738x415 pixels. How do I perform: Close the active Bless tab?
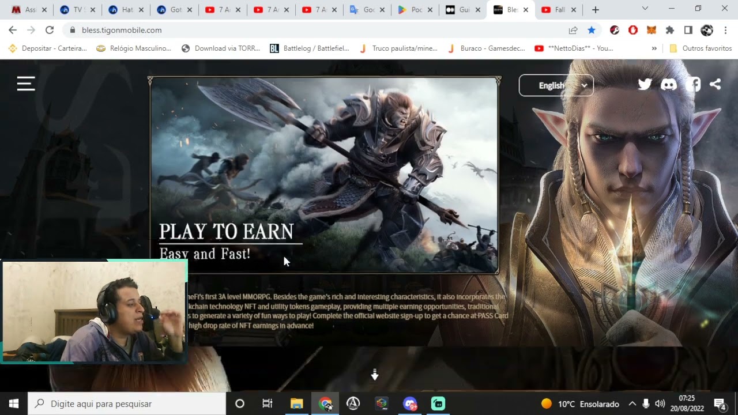(525, 10)
